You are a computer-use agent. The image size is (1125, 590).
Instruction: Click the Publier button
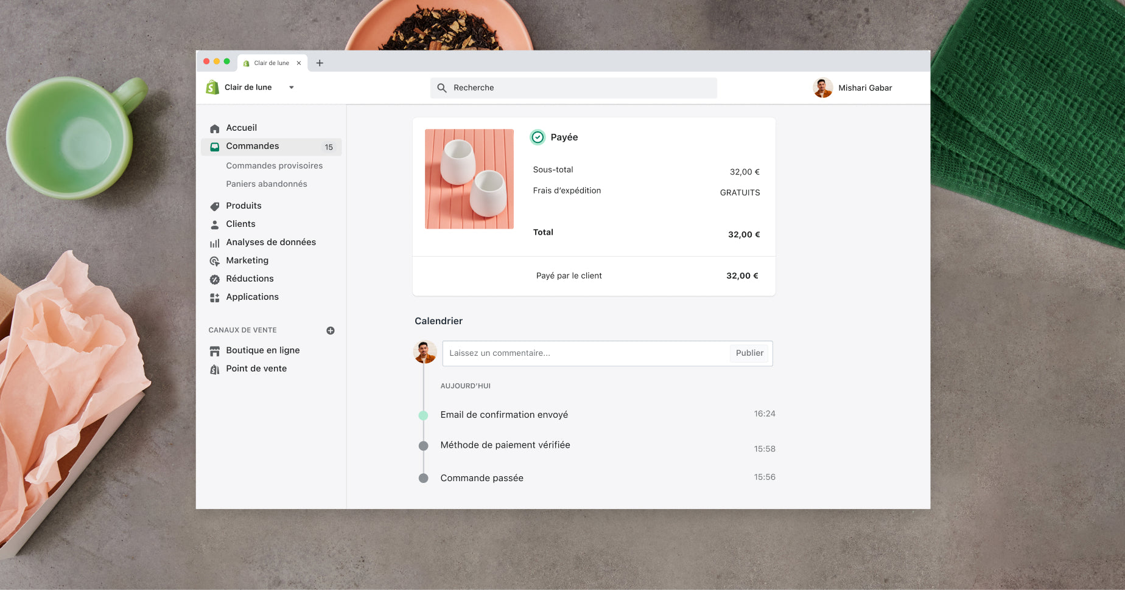[749, 353]
